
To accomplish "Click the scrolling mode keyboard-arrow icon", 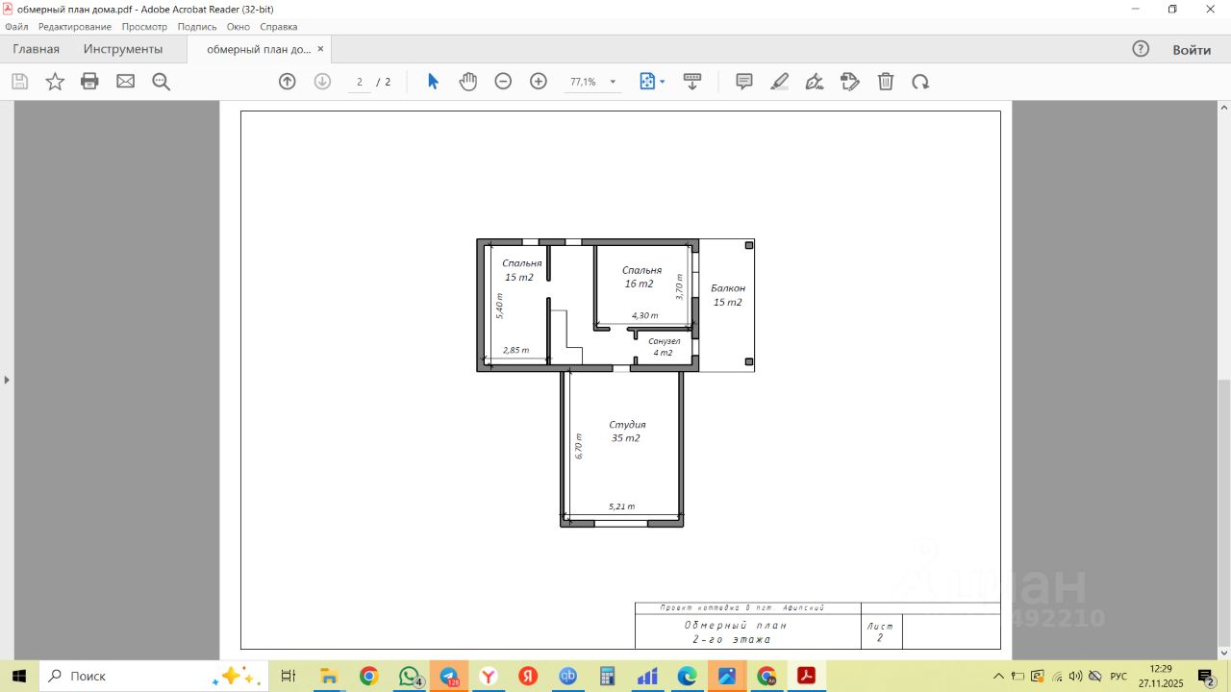I will (692, 82).
